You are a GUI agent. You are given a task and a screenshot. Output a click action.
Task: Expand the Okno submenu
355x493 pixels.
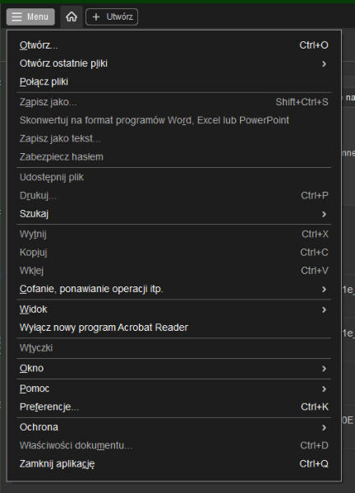(x=174, y=368)
